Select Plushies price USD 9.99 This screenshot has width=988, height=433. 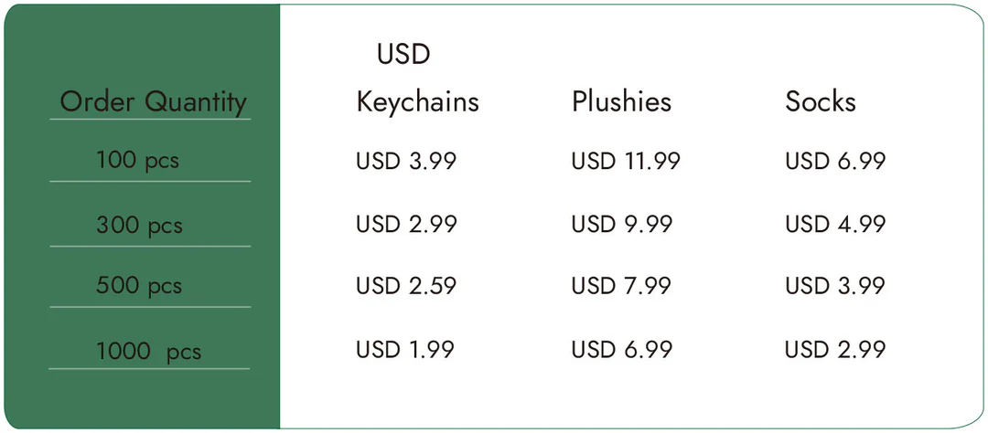click(621, 224)
